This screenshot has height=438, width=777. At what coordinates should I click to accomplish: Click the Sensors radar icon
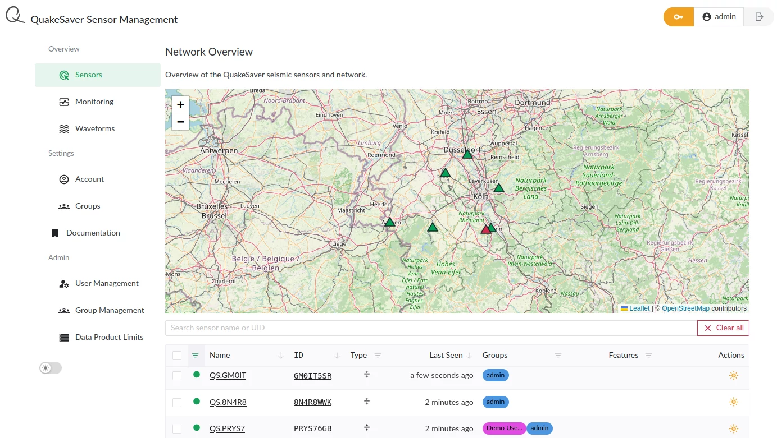(x=64, y=75)
